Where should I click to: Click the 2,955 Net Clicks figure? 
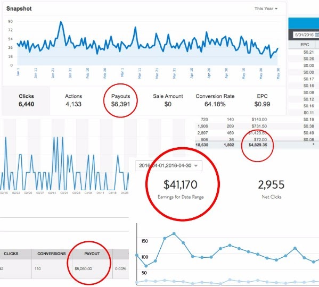(x=271, y=189)
